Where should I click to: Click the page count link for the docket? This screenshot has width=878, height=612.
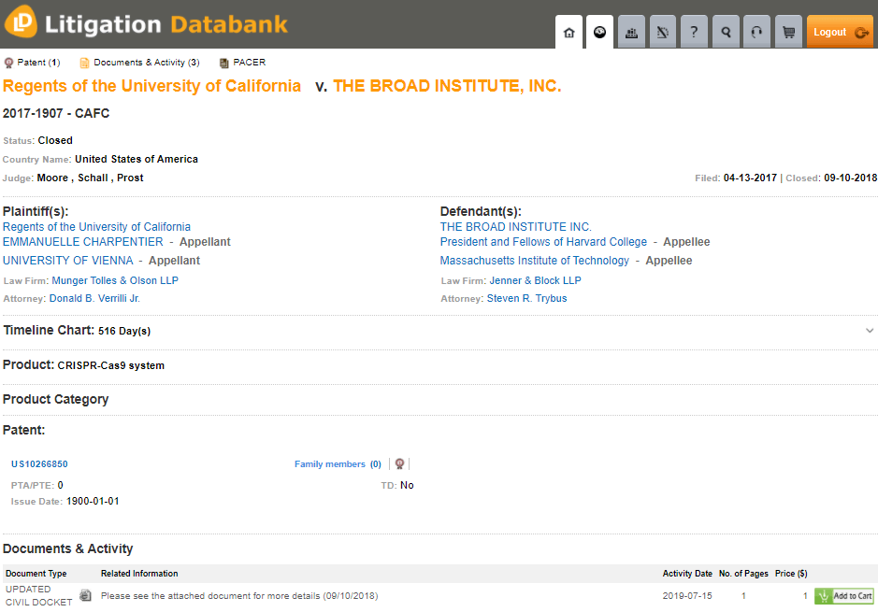[x=743, y=595]
